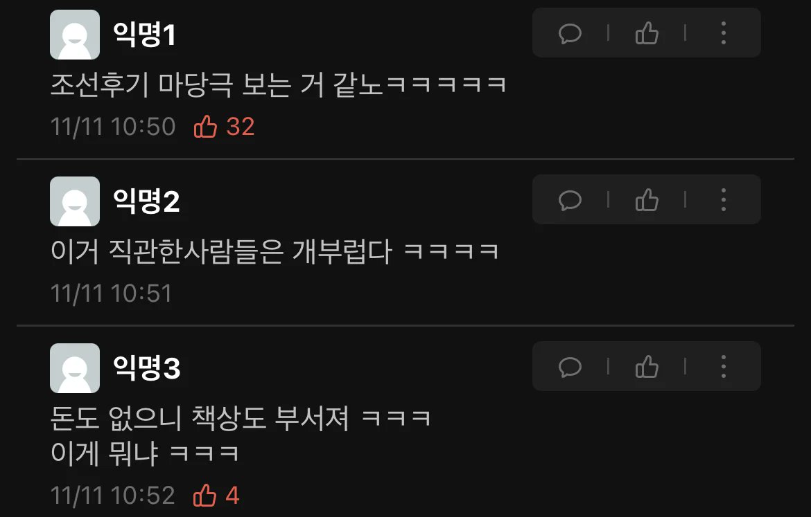
Task: Like 익명1's comment with thumbs-up button
Action: coord(647,34)
